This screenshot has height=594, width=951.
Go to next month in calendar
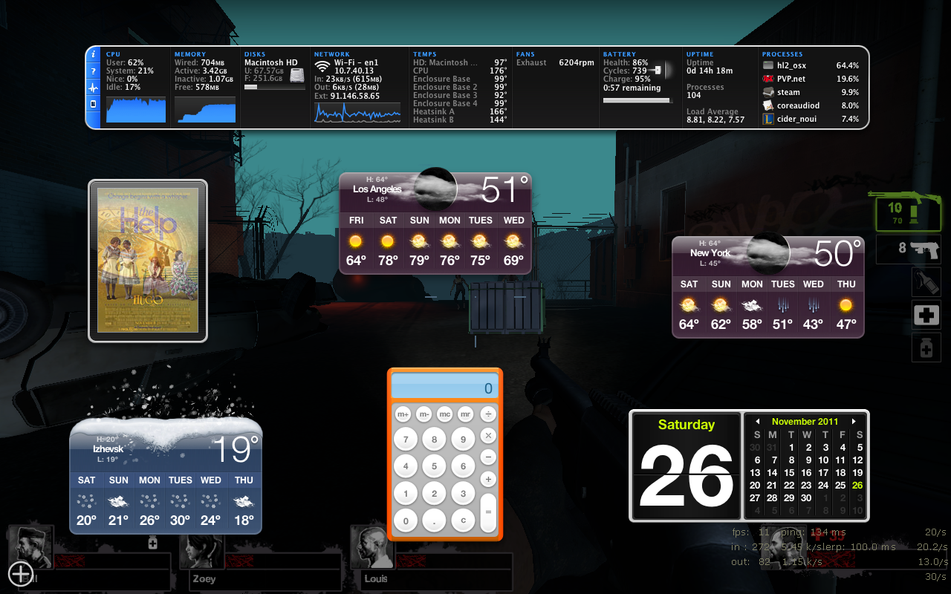click(854, 421)
